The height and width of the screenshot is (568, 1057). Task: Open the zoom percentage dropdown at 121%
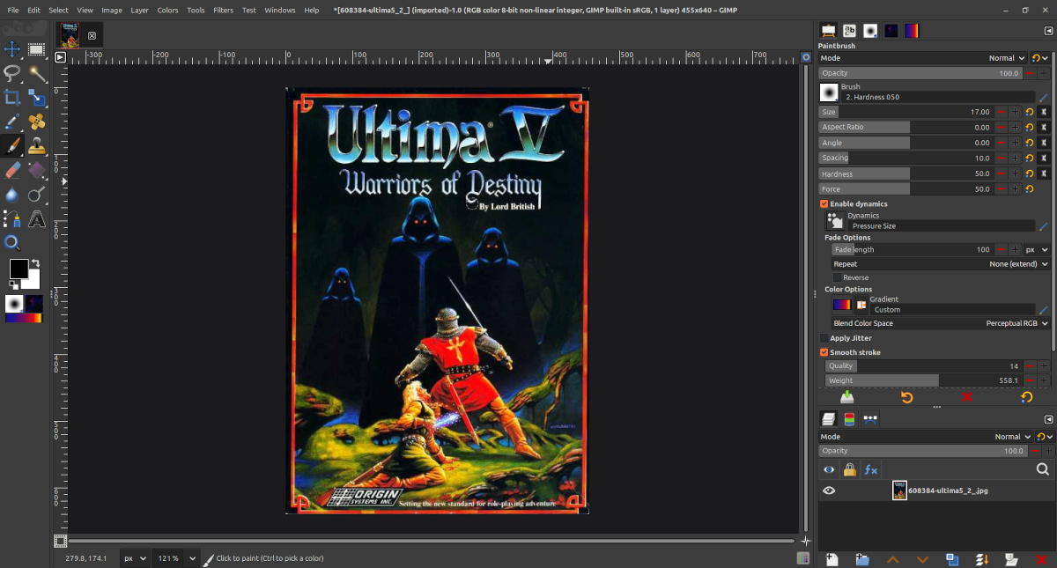pyautogui.click(x=192, y=558)
